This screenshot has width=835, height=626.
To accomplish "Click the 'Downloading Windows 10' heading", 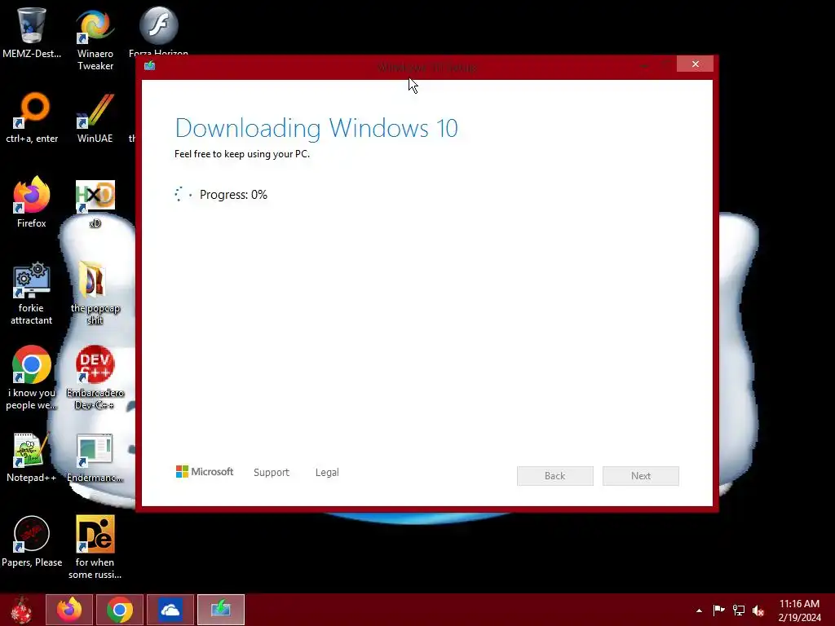I will pos(316,128).
